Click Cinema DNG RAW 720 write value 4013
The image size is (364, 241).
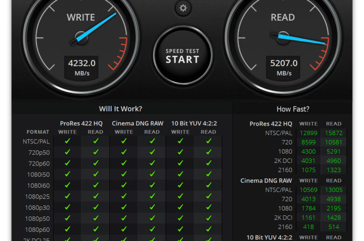point(308,199)
